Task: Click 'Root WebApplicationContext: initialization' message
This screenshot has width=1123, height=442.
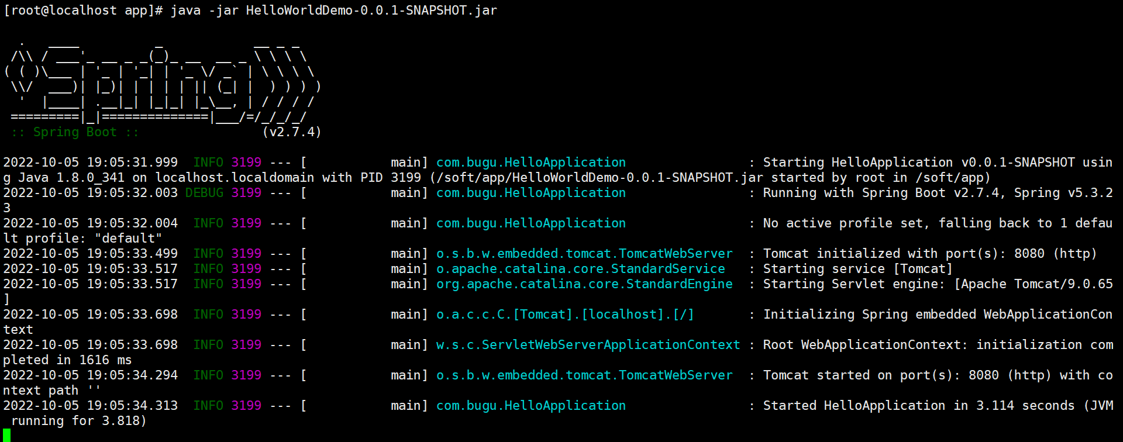Action: [922, 345]
